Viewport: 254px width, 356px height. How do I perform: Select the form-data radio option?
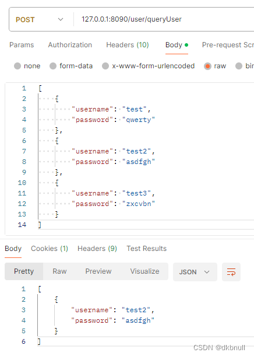(53, 66)
